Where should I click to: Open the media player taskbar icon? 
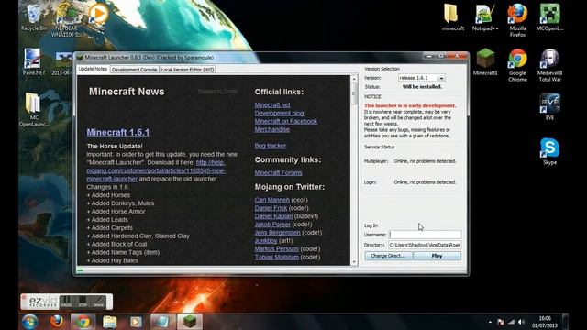(136, 322)
